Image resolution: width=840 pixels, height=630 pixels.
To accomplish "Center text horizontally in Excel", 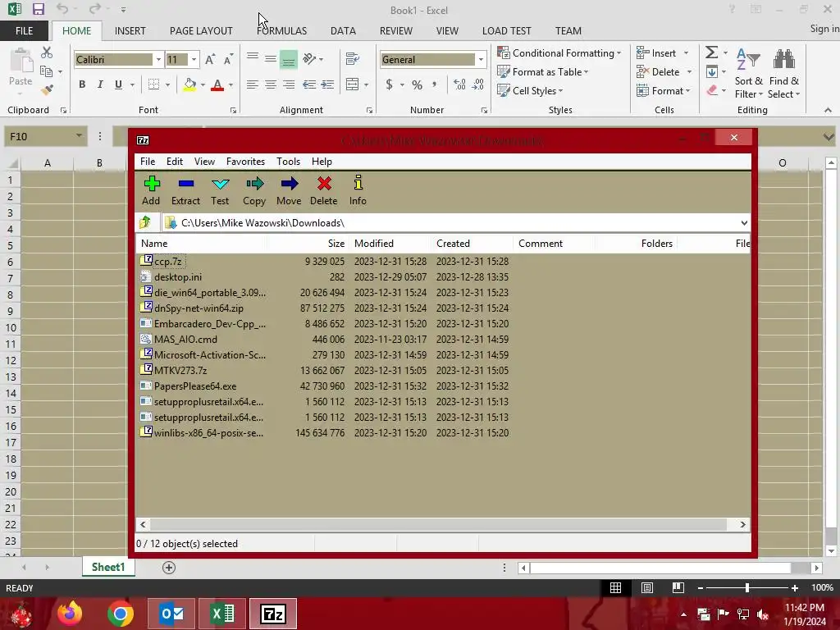I will pos(271,84).
